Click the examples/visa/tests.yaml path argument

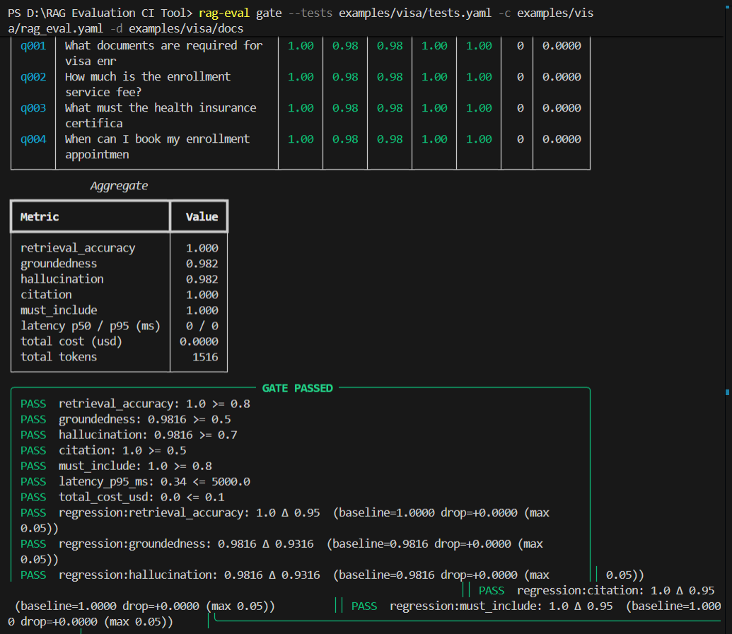point(415,13)
